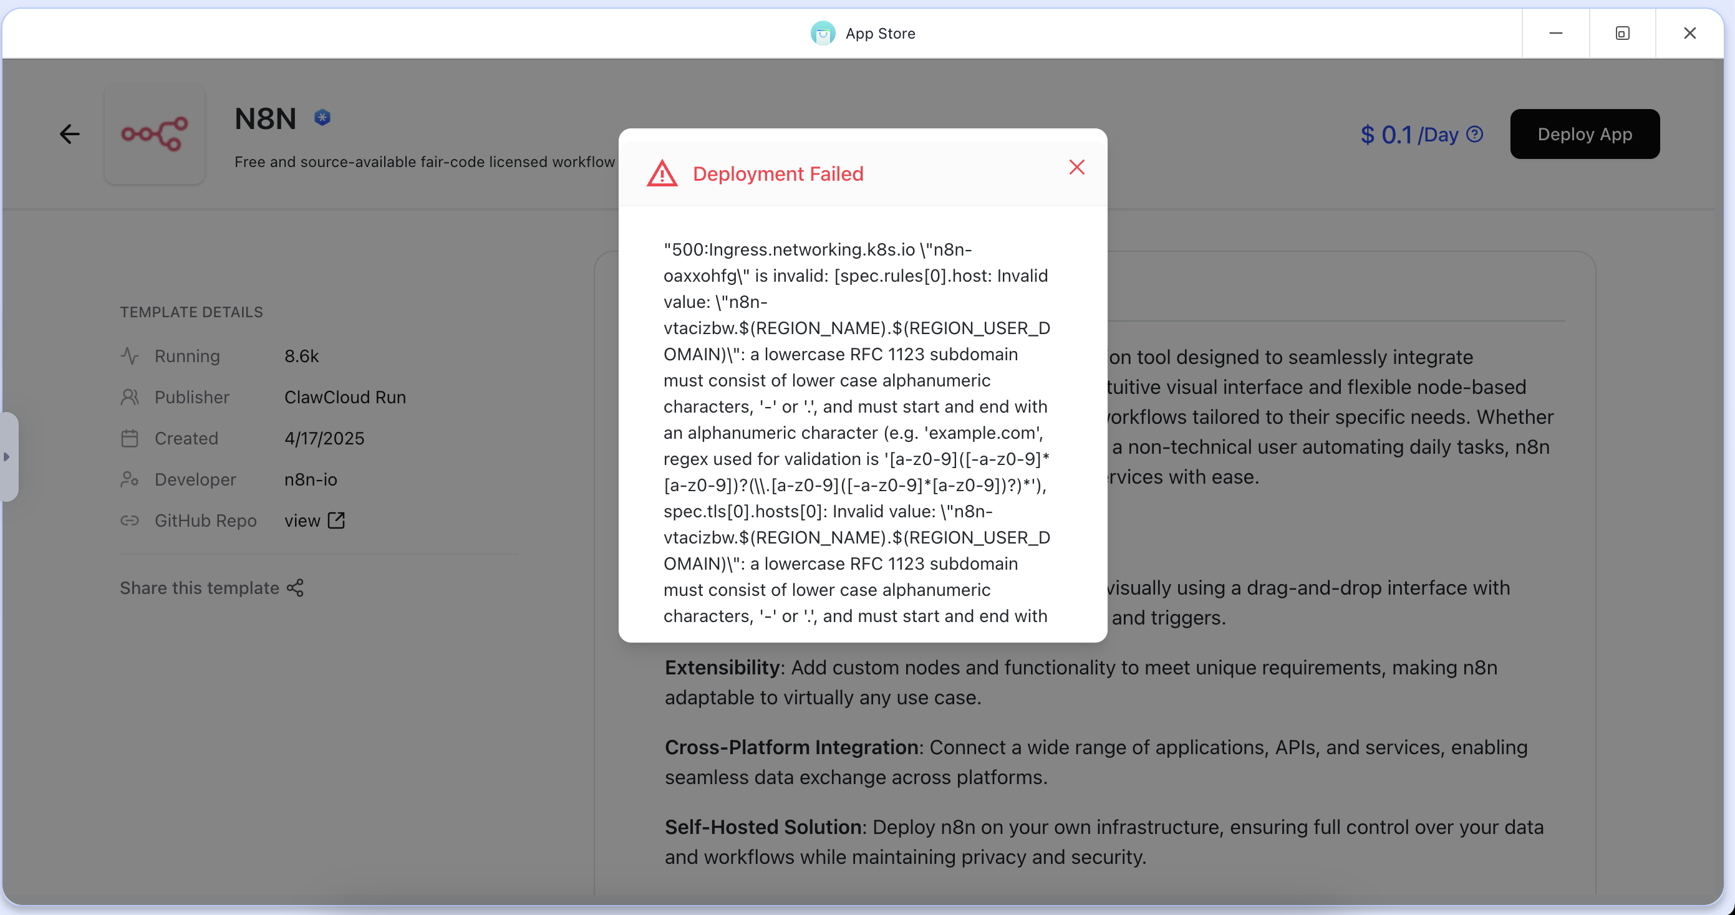Close the Deployment Failed dialog

pos(1076,167)
